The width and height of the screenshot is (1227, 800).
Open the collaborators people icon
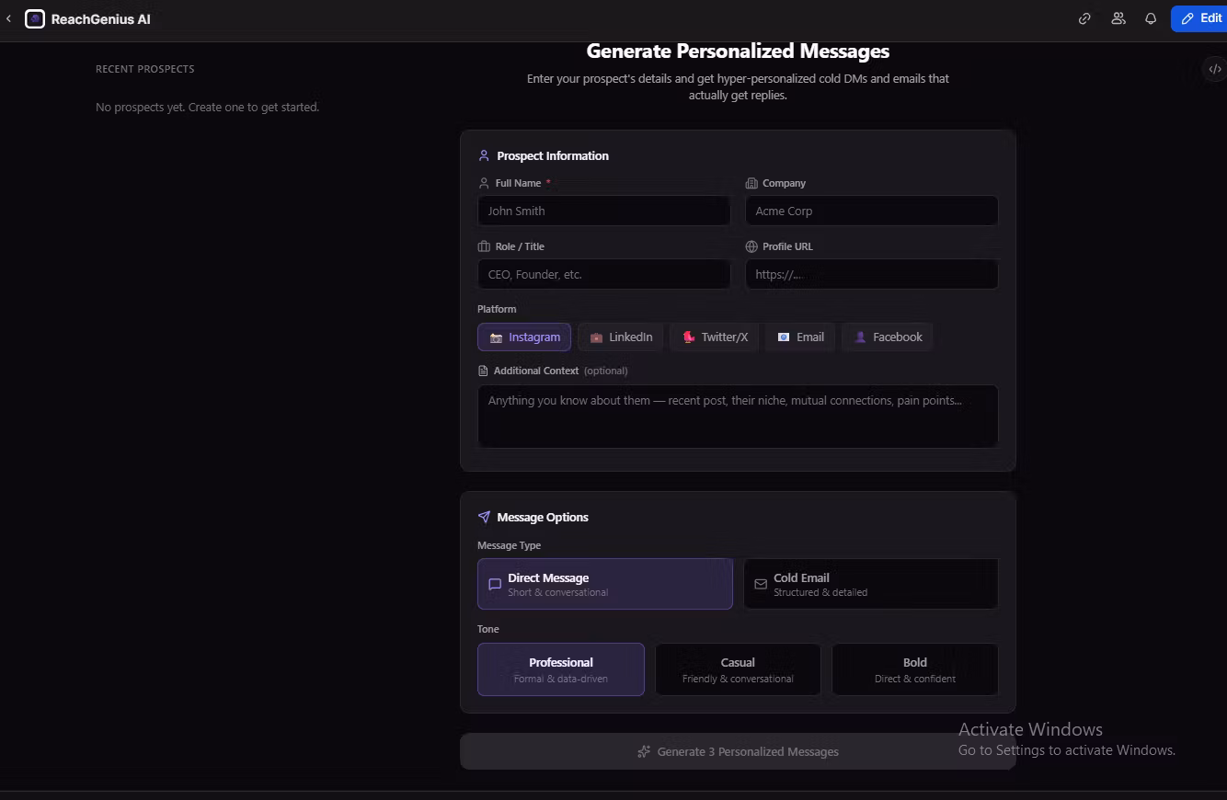[x=1118, y=18]
